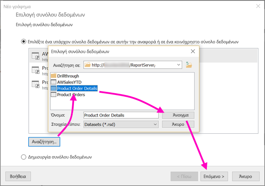Click the Drillthrough folder icon
The height and width of the screenshot is (186, 265).
click(53, 76)
